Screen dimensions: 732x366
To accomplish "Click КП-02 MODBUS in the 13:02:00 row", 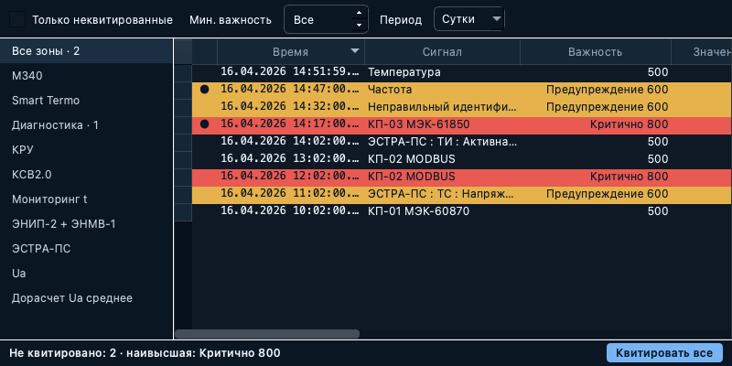I will [x=442, y=159].
